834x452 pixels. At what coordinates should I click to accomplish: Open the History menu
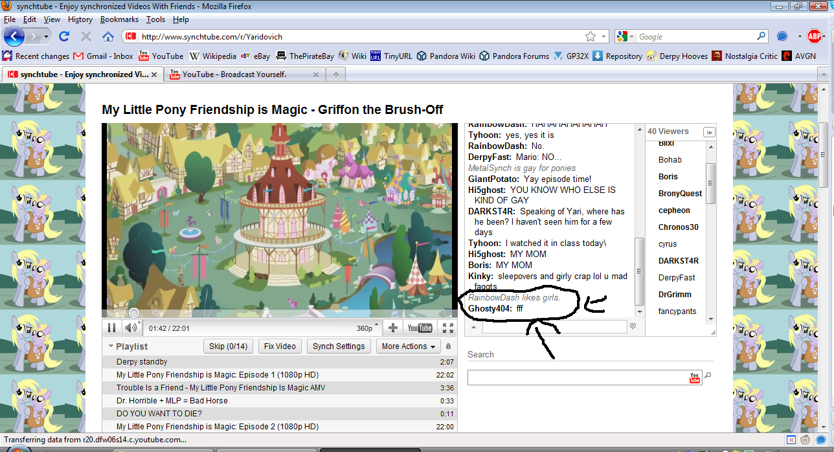80,19
